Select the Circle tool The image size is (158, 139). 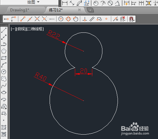click(4, 72)
